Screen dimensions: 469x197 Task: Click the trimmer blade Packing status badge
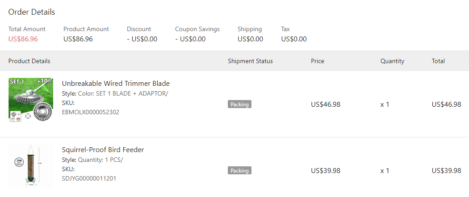click(x=239, y=104)
